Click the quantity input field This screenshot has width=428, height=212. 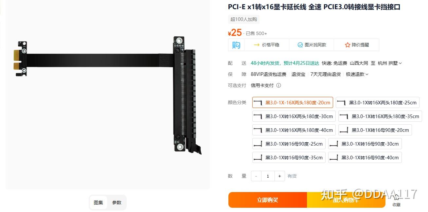tap(268, 176)
